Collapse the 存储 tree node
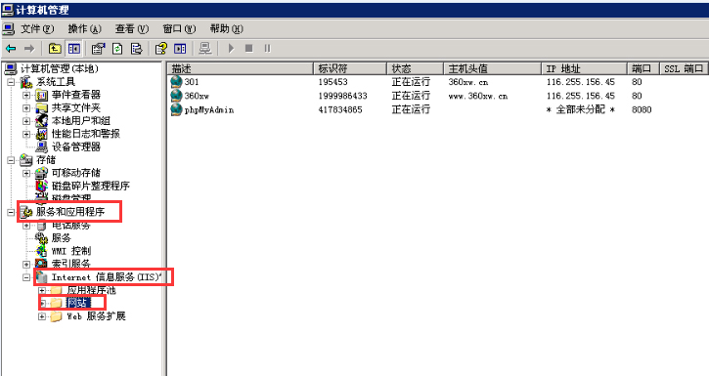Screen dimensions: 709x376 tap(11, 160)
